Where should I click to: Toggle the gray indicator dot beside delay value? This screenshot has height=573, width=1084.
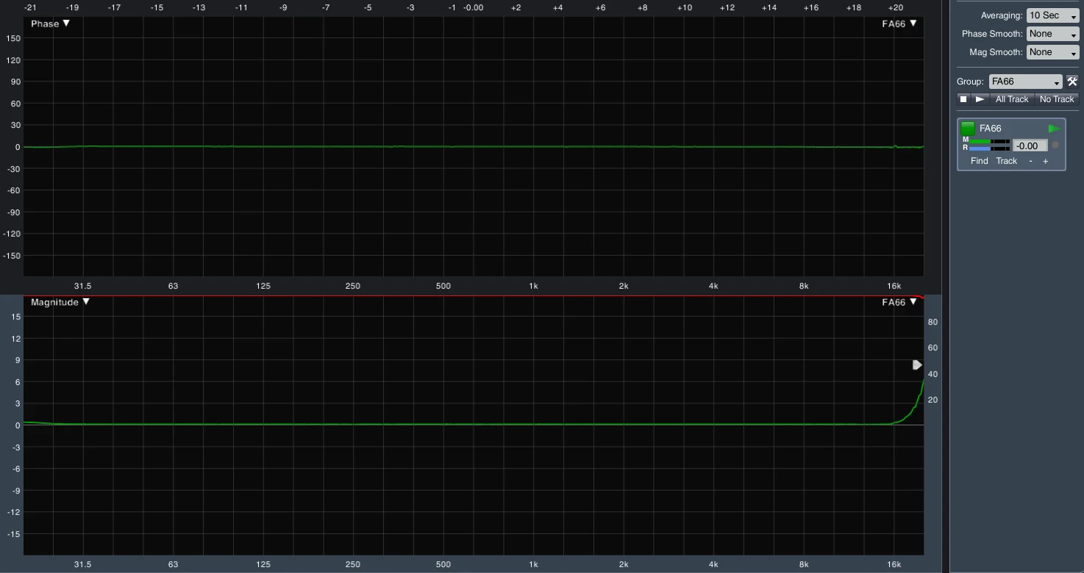tap(1055, 145)
